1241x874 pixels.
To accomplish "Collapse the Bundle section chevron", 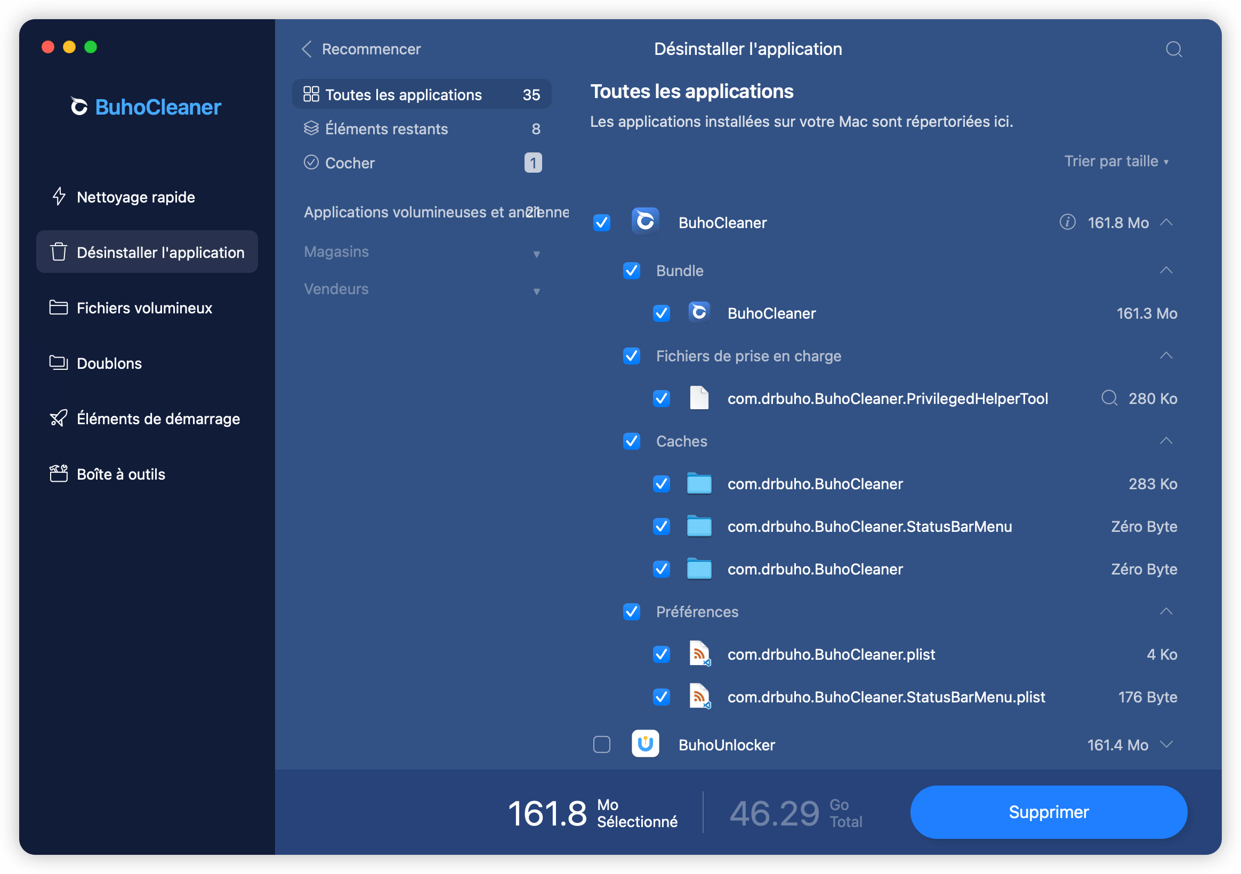I will click(x=1166, y=270).
